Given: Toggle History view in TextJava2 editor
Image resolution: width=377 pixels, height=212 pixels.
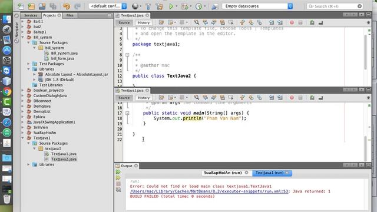Looking at the screenshot, I should [144, 22].
